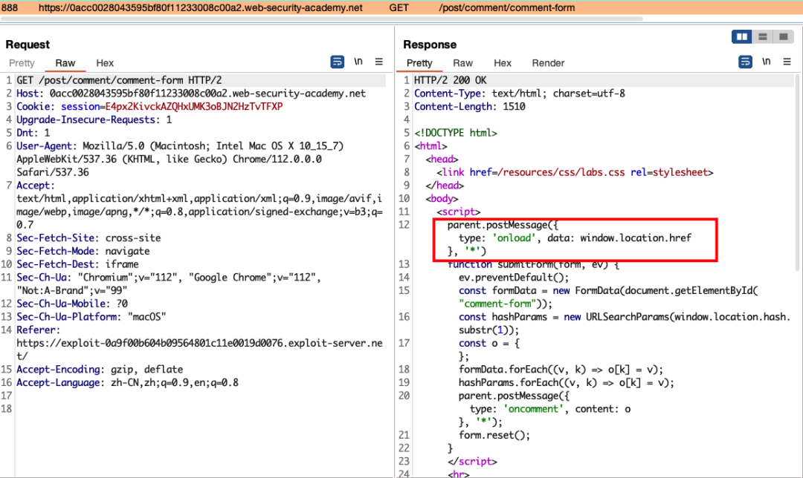Open Request panel hamburger options menu
This screenshot has height=478, width=803.
pos(379,62)
